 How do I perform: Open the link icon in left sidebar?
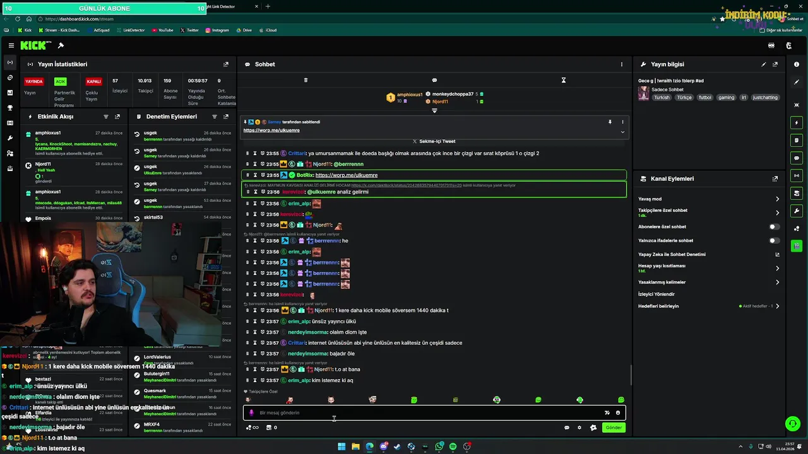pos(9,78)
